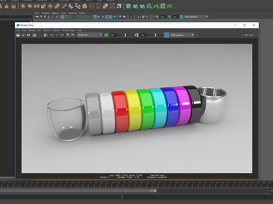
Task: Click the Render View gamma reset icon
Action: click(x=136, y=35)
